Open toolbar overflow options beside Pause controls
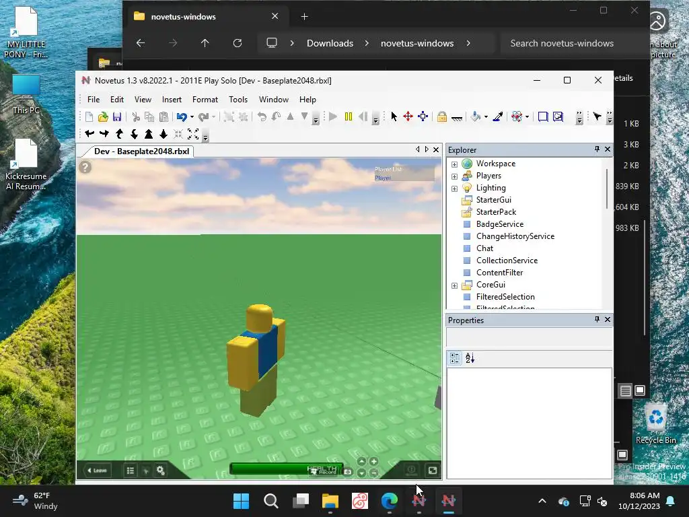The width and height of the screenshot is (689, 517). click(375, 118)
